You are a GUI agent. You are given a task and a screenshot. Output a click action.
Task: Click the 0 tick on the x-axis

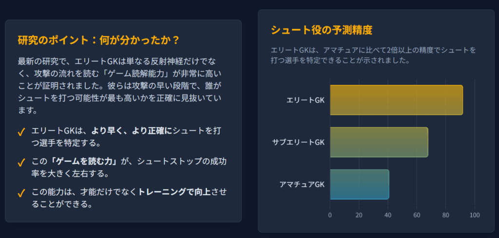[x=330, y=215]
